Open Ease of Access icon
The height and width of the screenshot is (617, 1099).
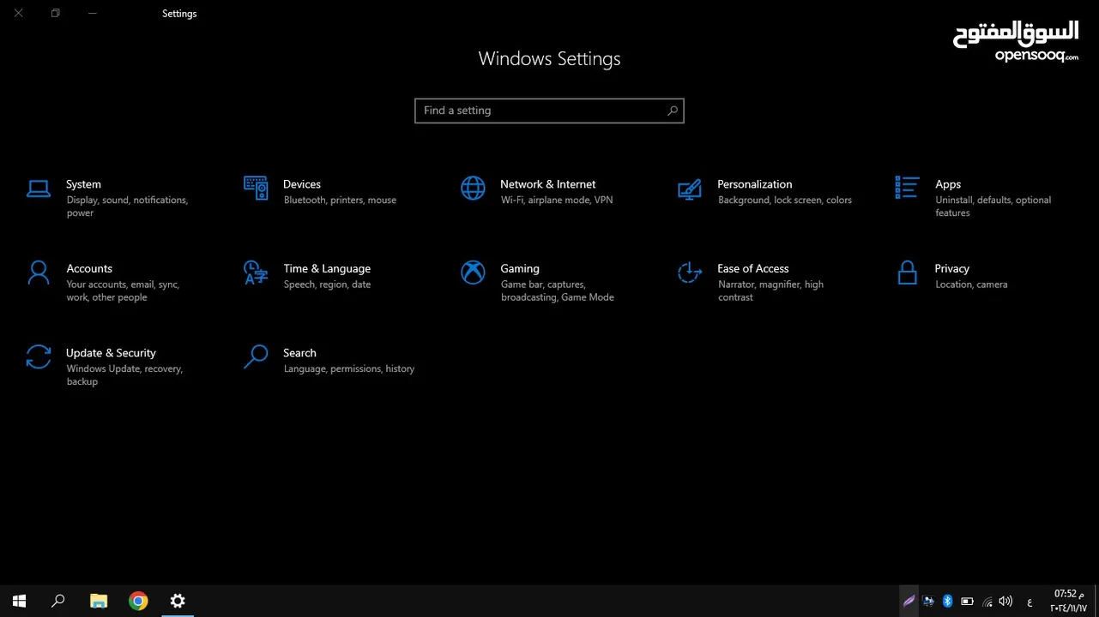pos(690,273)
